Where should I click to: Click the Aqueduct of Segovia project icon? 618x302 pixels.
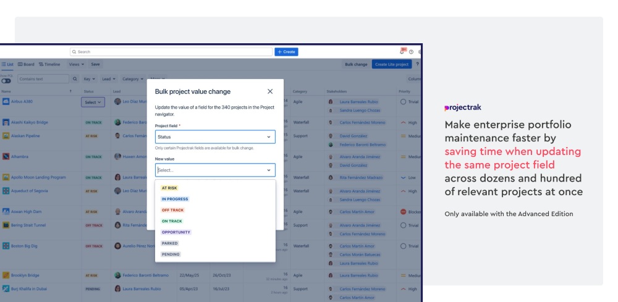(6, 191)
